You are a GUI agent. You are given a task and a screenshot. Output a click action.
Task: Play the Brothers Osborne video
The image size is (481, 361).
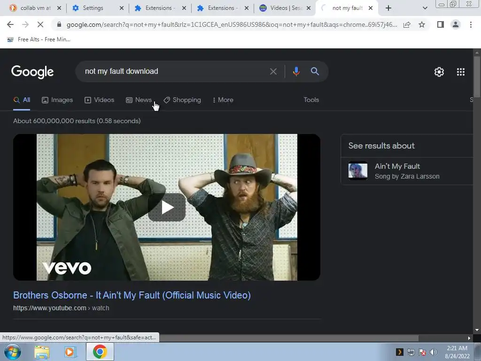[167, 207]
